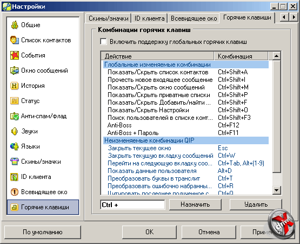Confirm settings with the OK button

[149, 232]
